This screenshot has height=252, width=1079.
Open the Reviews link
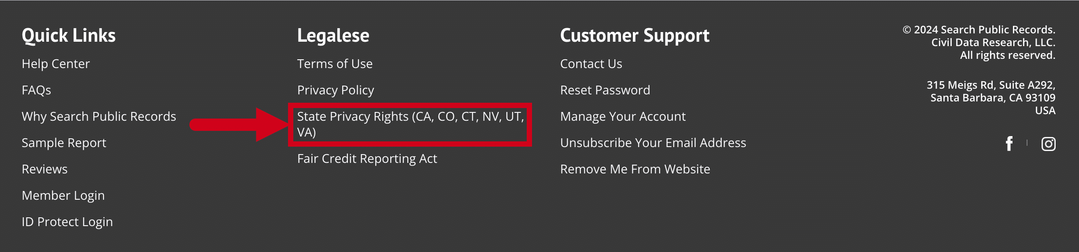click(44, 169)
